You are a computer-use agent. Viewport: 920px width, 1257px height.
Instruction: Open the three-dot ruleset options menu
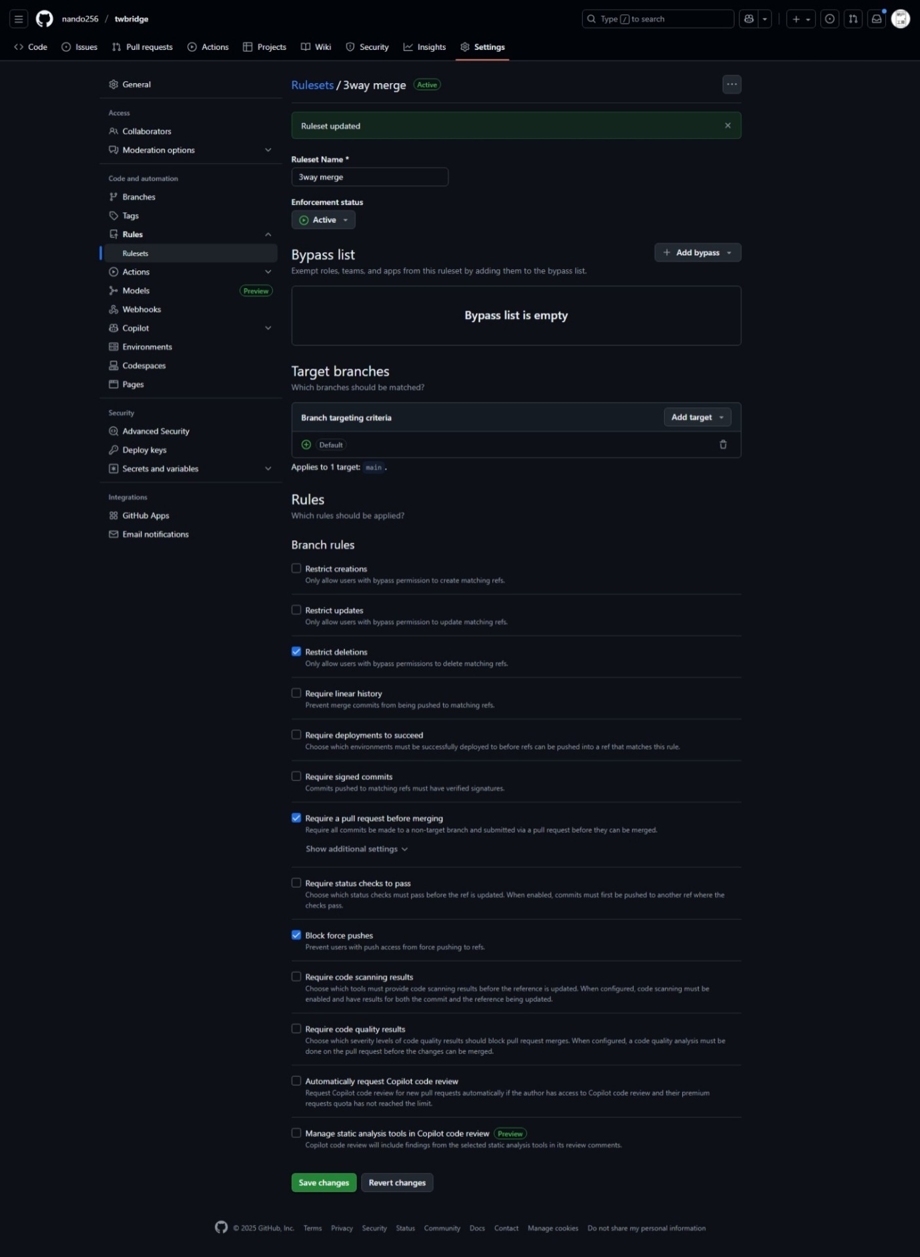pyautogui.click(x=731, y=84)
